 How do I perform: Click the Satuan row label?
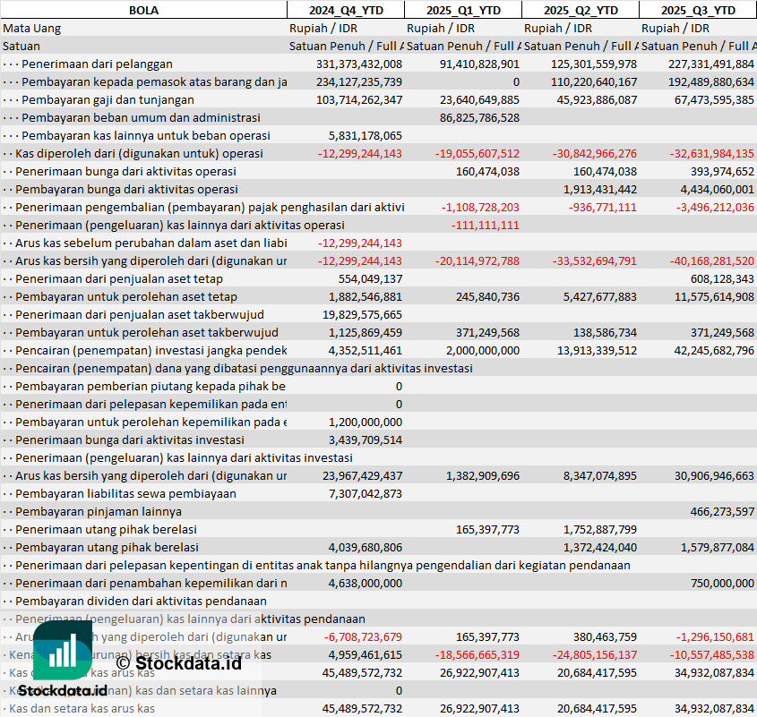[22, 46]
